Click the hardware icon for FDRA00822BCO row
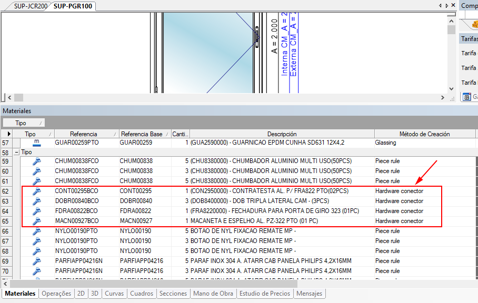 tap(37, 211)
